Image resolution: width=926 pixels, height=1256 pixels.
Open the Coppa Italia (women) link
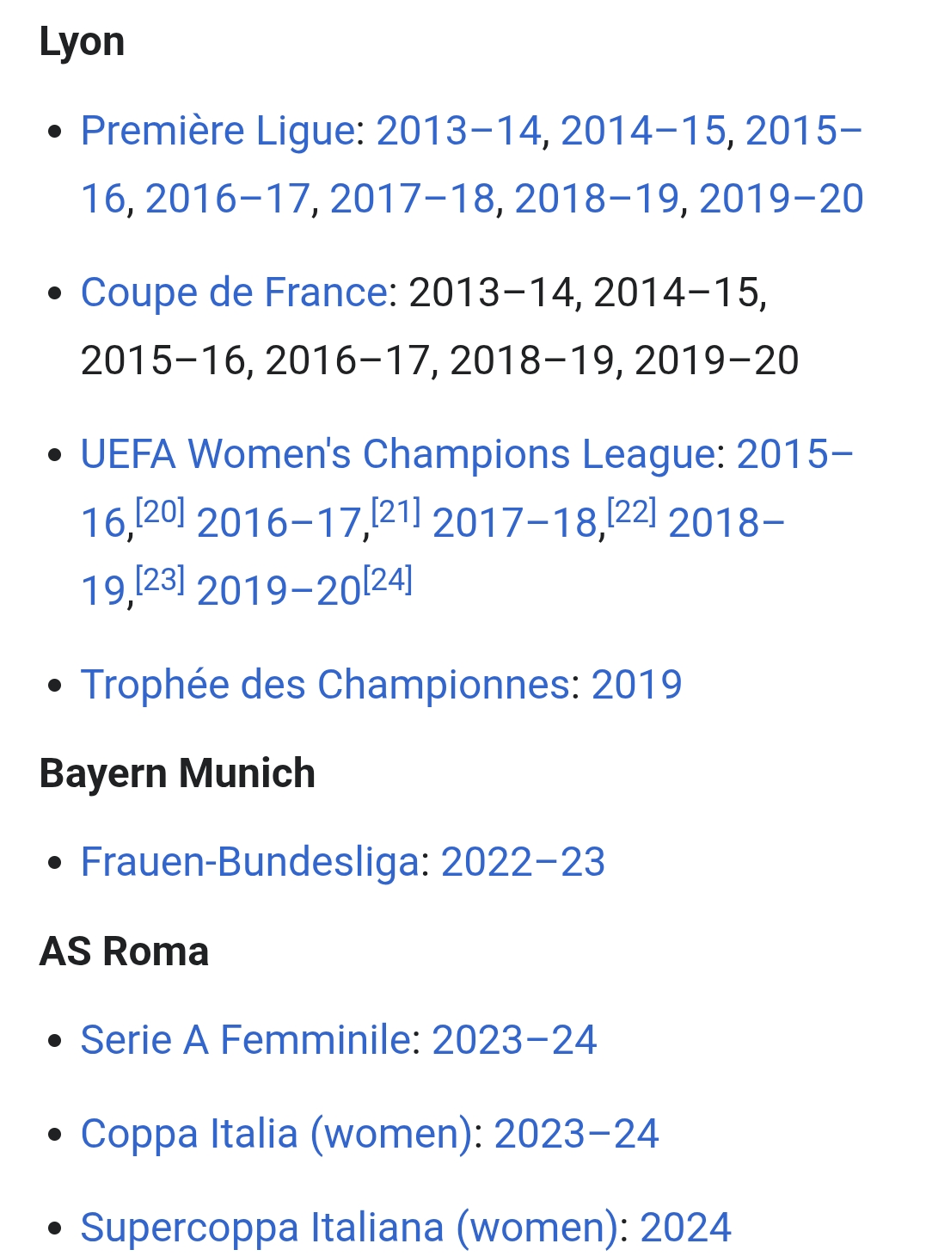point(276,1135)
